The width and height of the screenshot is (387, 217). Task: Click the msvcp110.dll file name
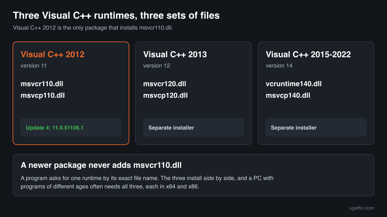tap(43, 95)
